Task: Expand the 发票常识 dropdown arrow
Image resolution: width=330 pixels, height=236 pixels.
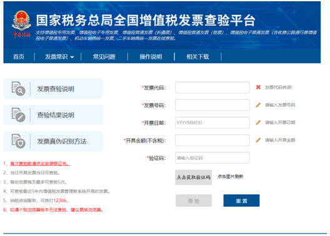Action: [x=72, y=57]
